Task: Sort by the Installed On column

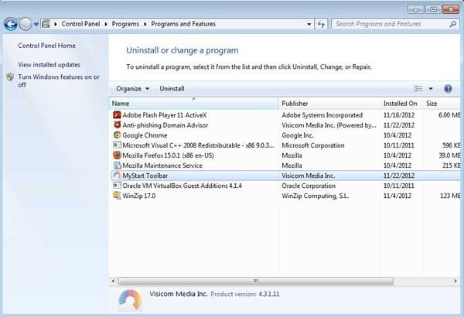Action: [401, 104]
